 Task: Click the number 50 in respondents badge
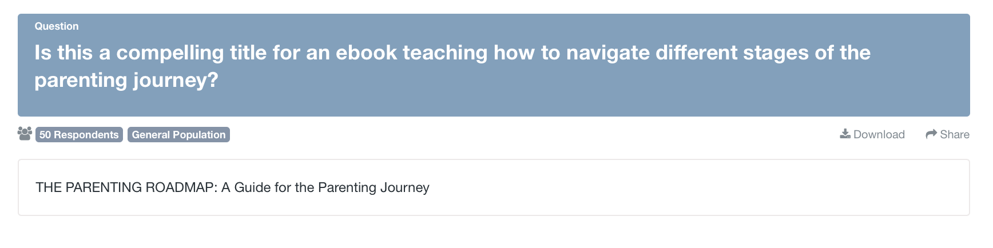(x=45, y=135)
